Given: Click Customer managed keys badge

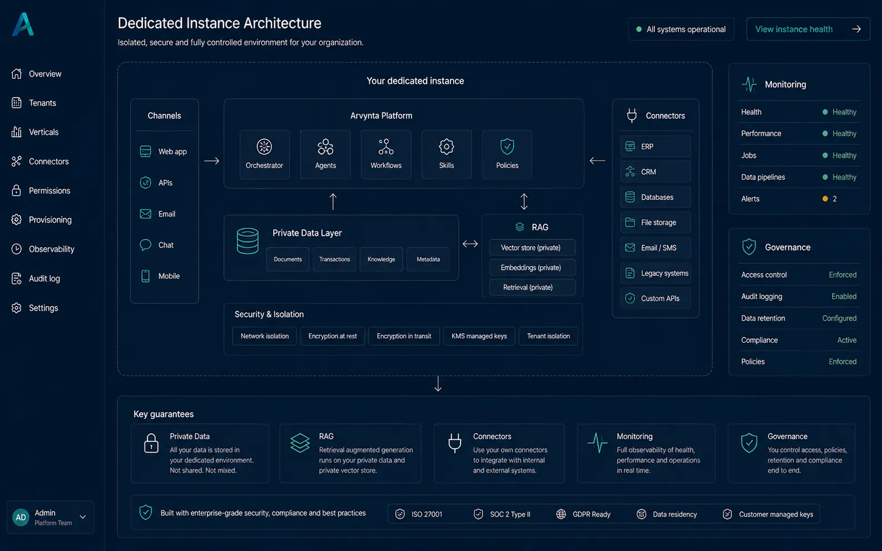Looking at the screenshot, I should pos(768,514).
